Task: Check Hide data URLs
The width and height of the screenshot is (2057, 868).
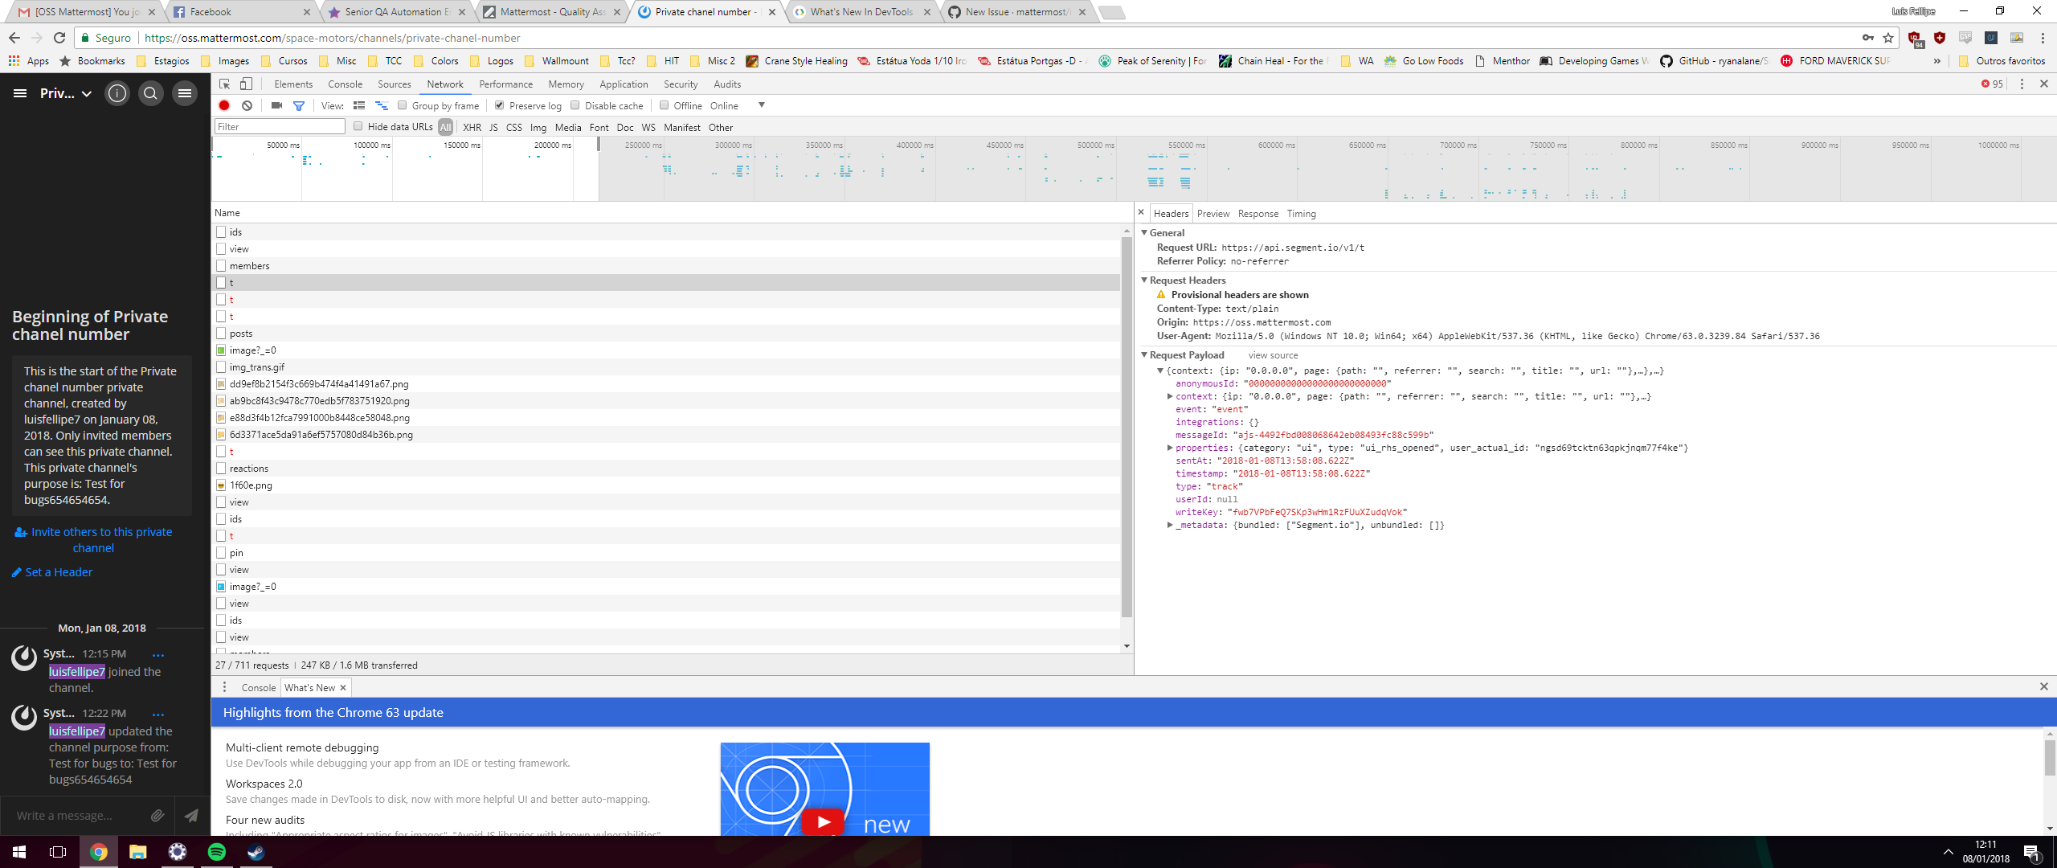Action: pyautogui.click(x=358, y=126)
